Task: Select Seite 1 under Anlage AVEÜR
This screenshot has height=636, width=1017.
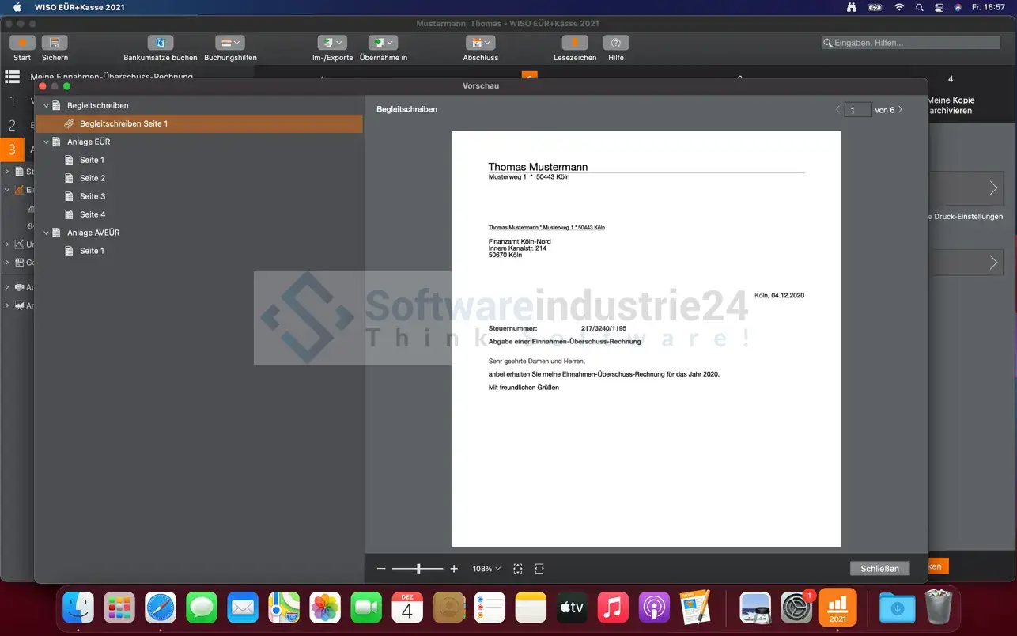Action: pyautogui.click(x=92, y=251)
